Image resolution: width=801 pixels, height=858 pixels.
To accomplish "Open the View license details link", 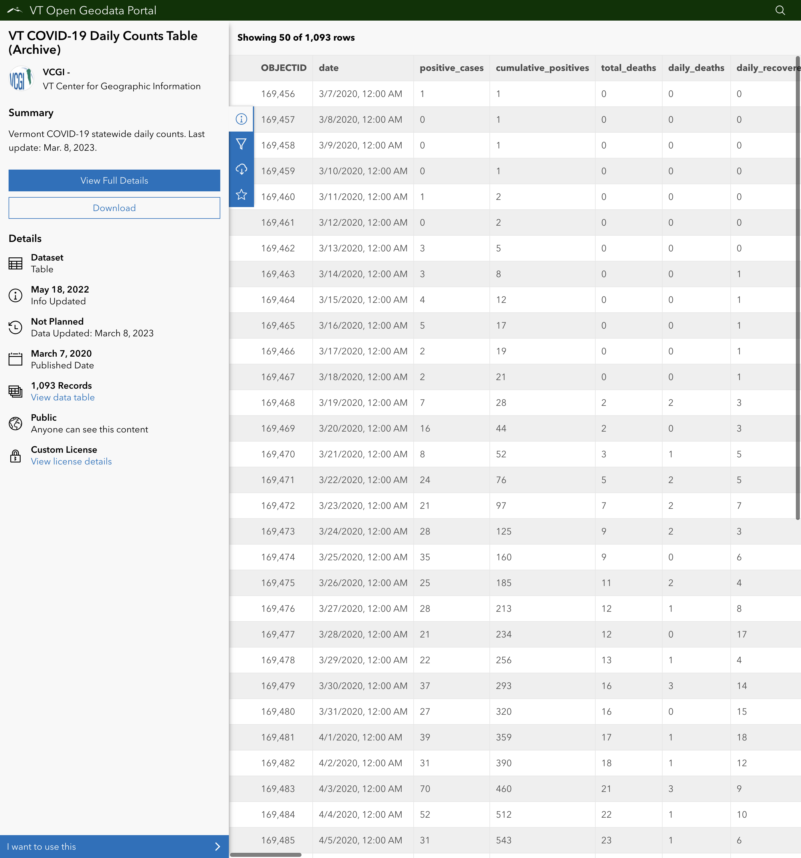I will tap(71, 461).
